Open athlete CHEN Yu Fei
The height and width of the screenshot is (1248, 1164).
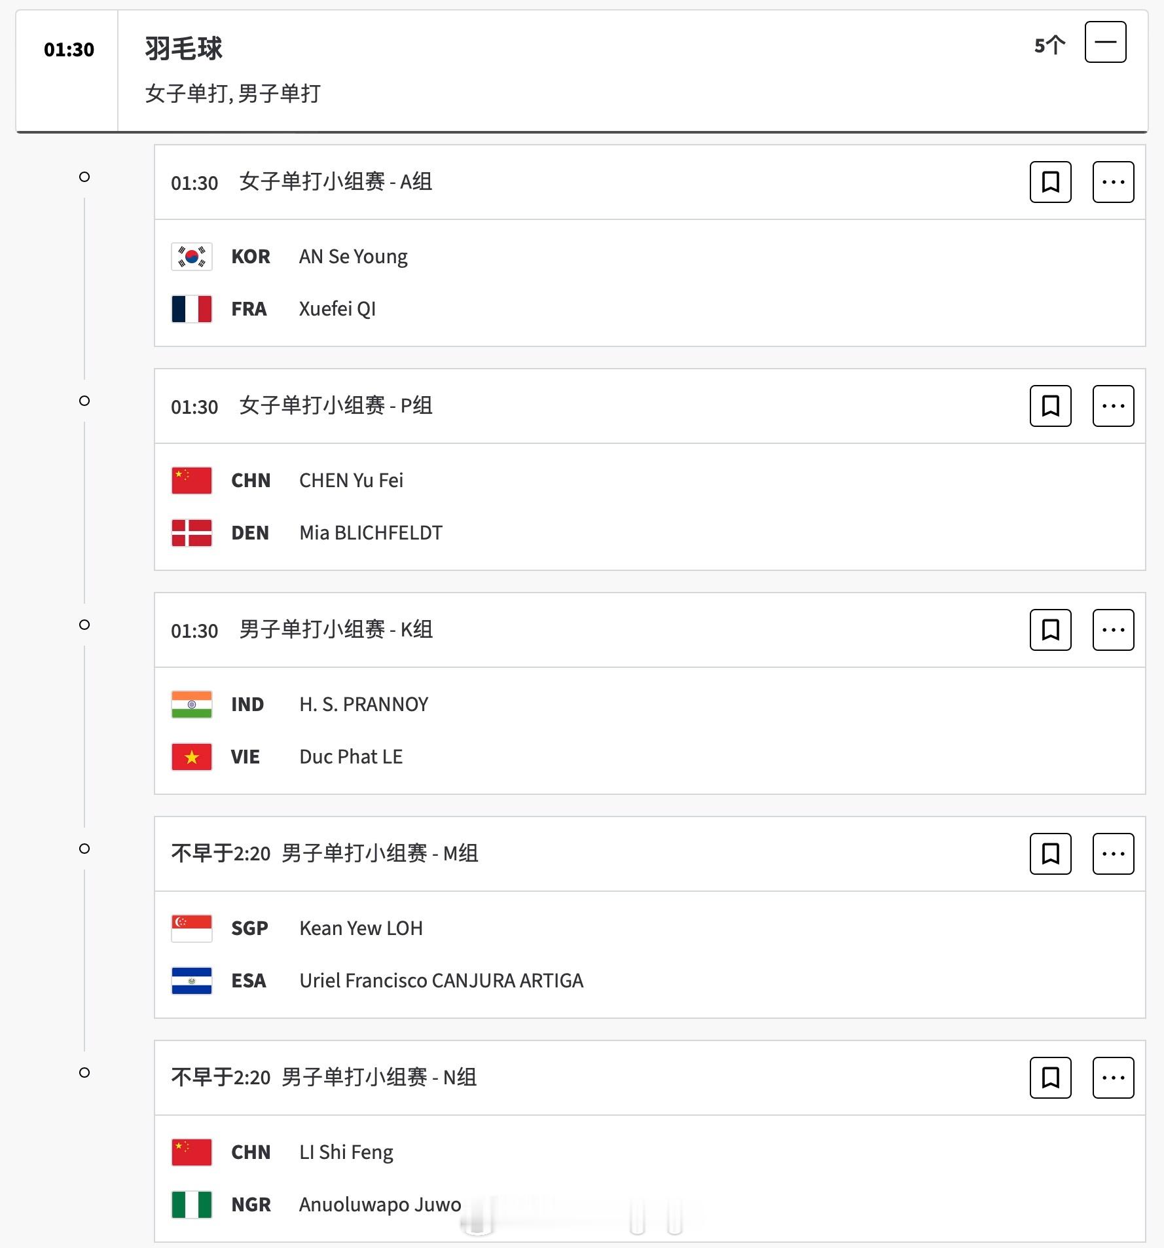[351, 481]
